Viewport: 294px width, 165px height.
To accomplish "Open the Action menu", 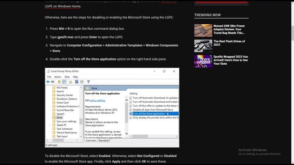I will point(58,77).
